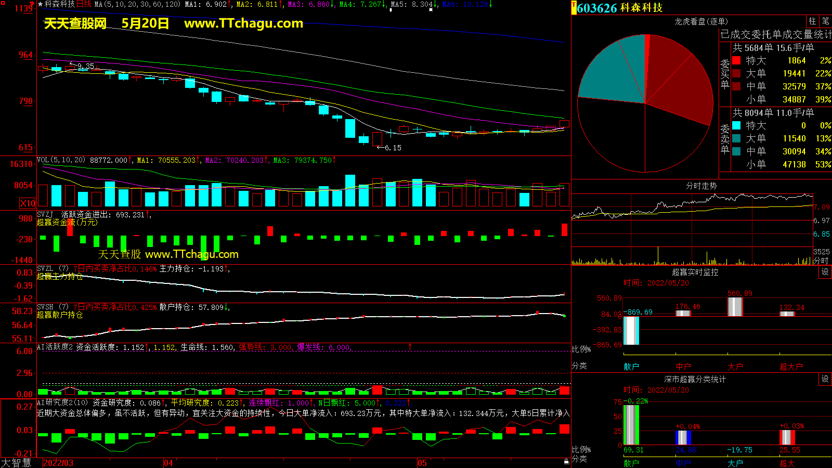832x468 pixels.
Task: Click the 大智慧 label at bottom left
Action: (x=16, y=462)
